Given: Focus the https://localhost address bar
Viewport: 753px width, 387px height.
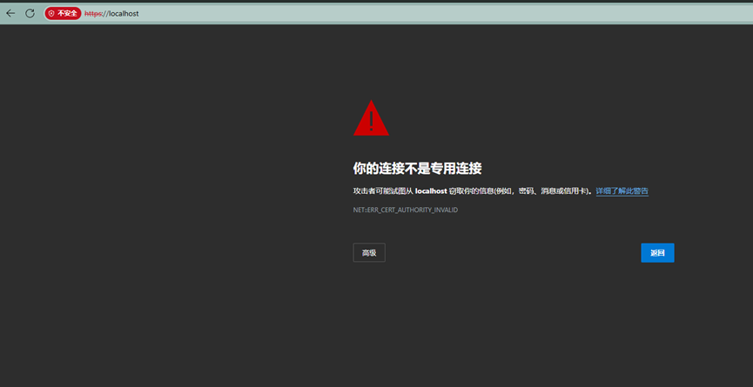Looking at the screenshot, I should click(399, 13).
